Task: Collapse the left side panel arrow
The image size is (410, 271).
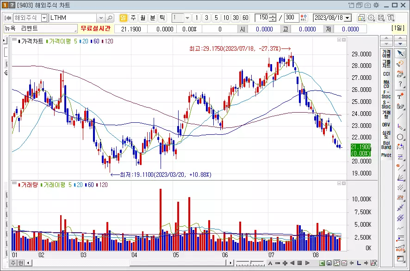Action: (5, 41)
